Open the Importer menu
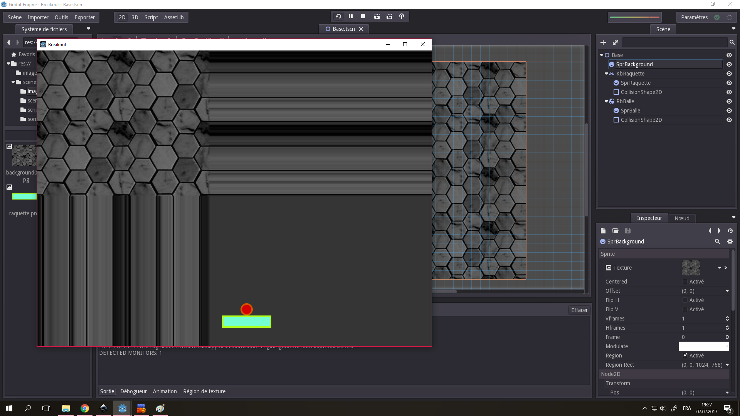The image size is (740, 416). [38, 17]
